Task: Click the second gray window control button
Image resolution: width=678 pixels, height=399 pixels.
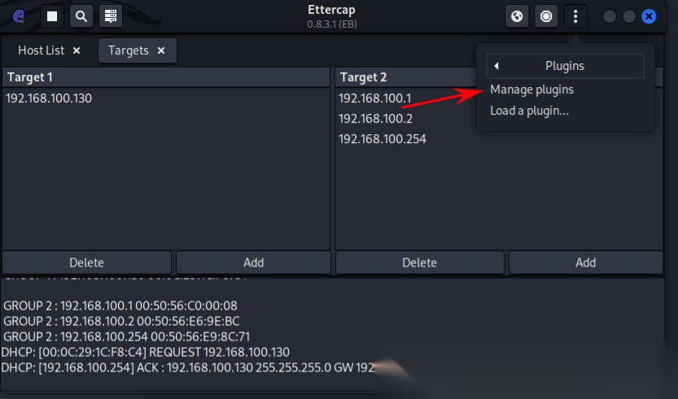Action: point(628,16)
